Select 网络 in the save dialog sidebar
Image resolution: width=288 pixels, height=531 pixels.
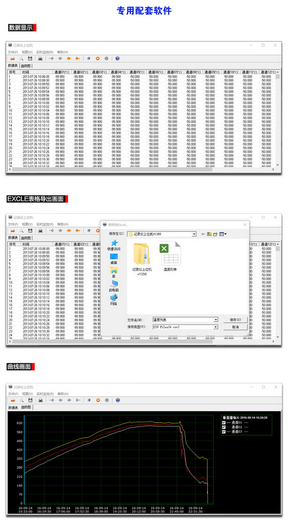114,299
